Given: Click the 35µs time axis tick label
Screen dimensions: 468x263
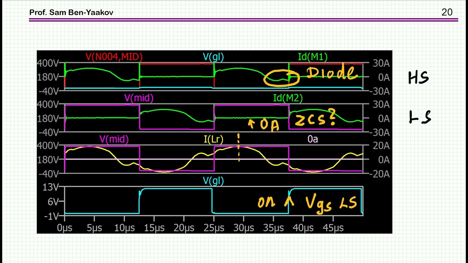Looking at the screenshot, I should click(x=273, y=228).
